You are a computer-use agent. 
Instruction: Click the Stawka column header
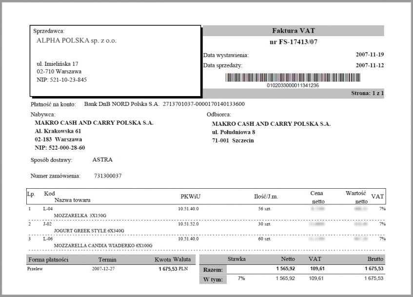point(236,259)
